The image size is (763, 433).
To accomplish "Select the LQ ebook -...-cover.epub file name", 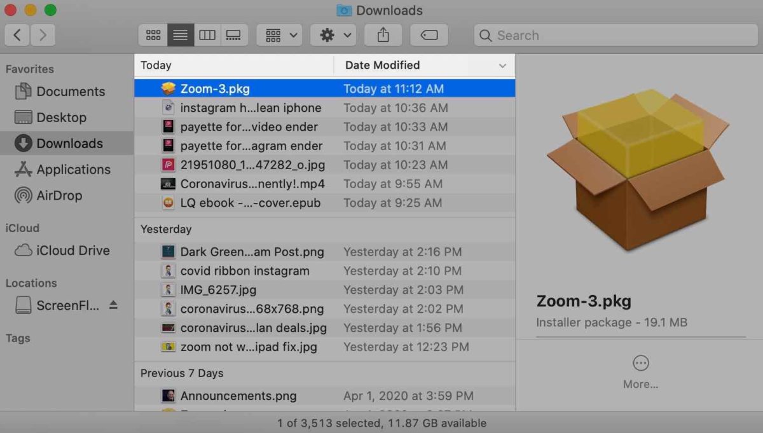I will pos(251,203).
